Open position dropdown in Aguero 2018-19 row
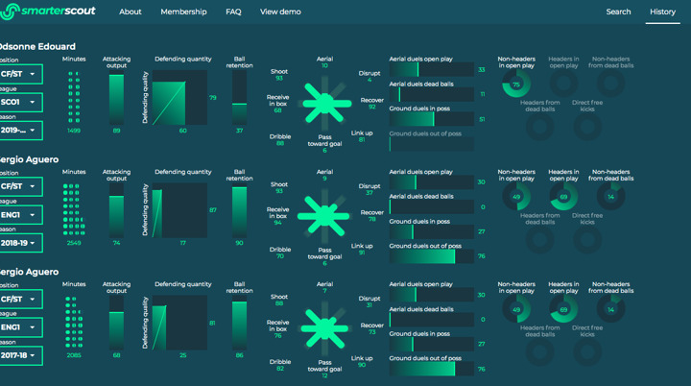 coord(20,186)
